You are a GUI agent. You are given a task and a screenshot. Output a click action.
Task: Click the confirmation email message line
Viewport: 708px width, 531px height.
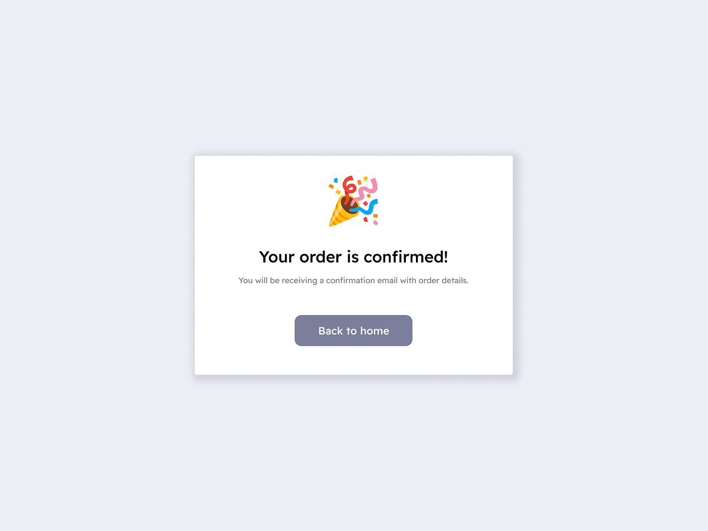coord(353,280)
